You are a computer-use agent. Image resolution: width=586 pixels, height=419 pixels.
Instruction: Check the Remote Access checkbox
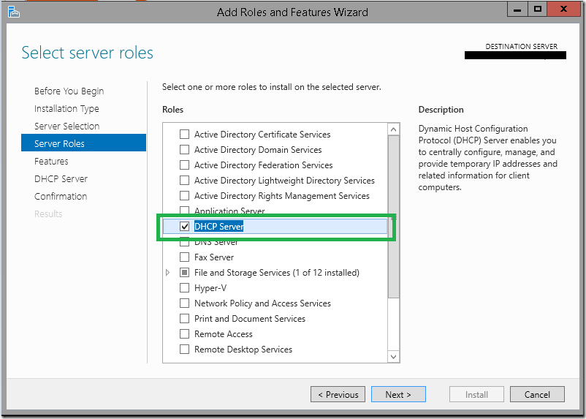tap(185, 333)
